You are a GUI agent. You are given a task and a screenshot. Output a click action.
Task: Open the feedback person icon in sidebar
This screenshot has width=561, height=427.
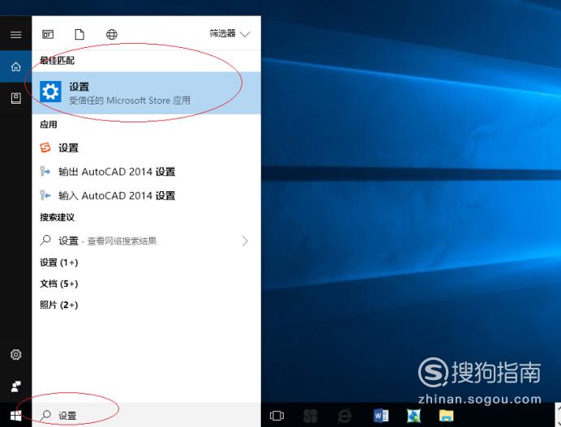tap(15, 386)
